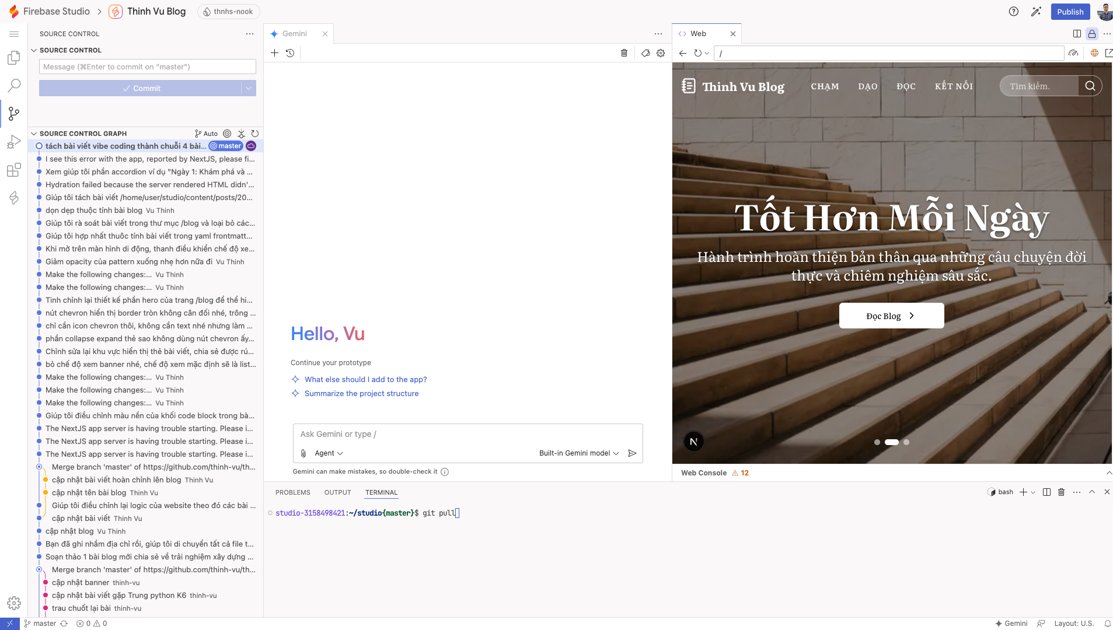Delete the Gemini chat with the trash icon
This screenshot has width=1113, height=630.
624,53
